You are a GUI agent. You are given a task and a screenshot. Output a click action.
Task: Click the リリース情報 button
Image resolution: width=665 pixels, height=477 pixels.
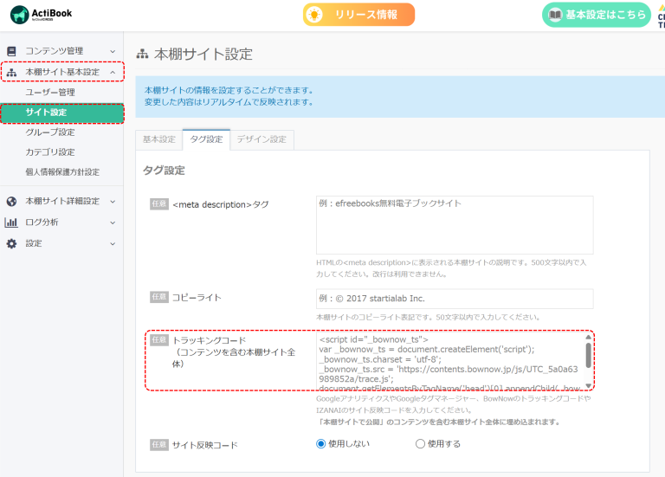(x=358, y=15)
